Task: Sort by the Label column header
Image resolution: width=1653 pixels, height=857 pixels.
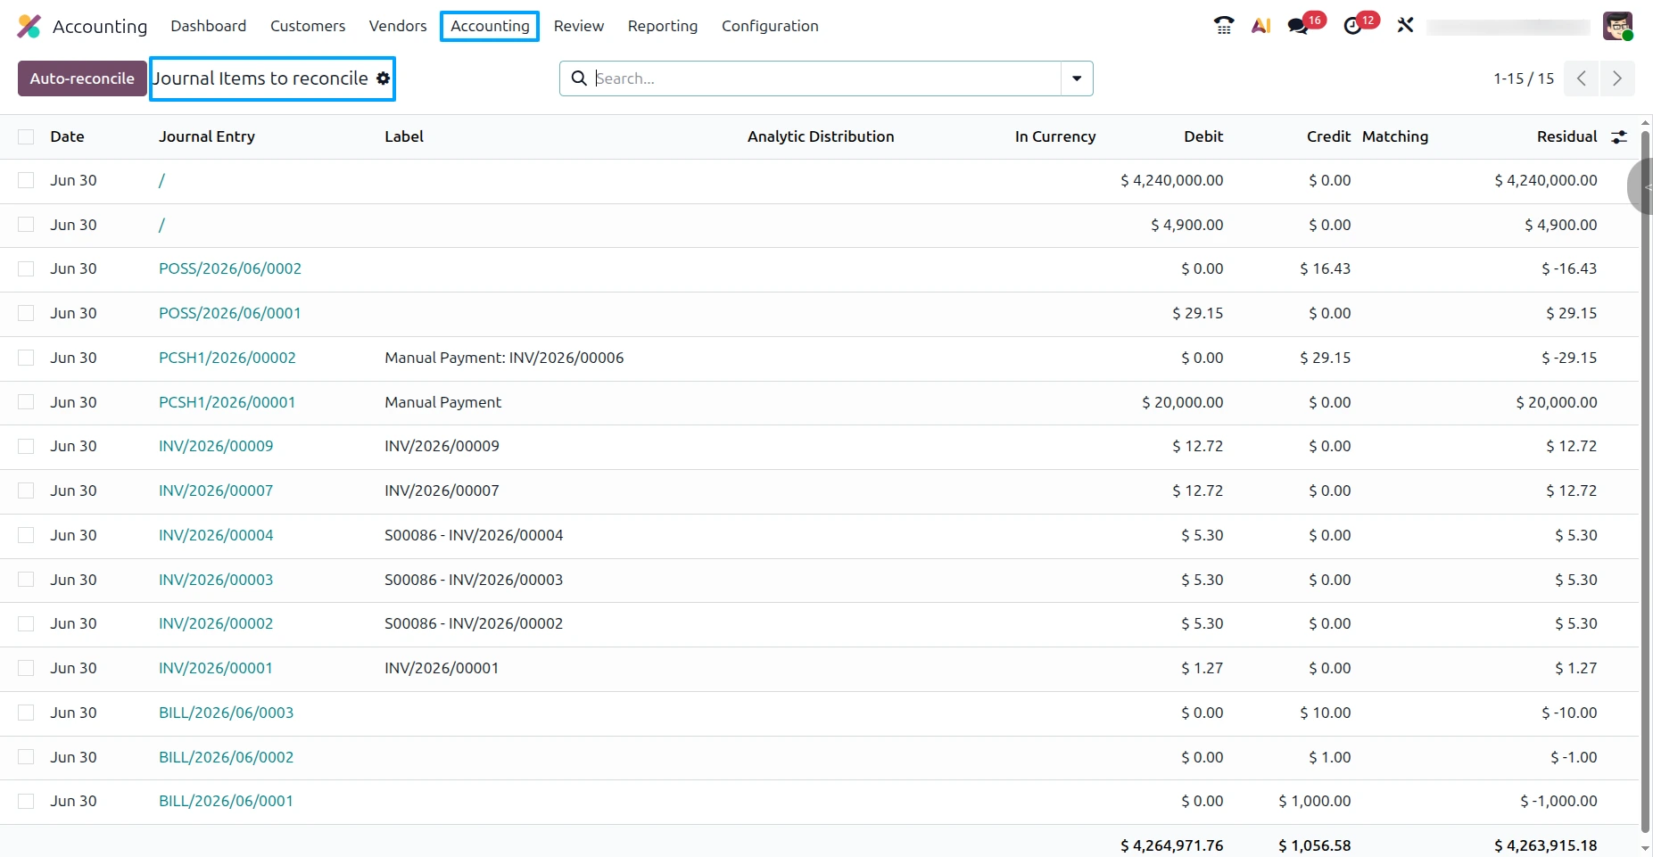Action: [404, 136]
